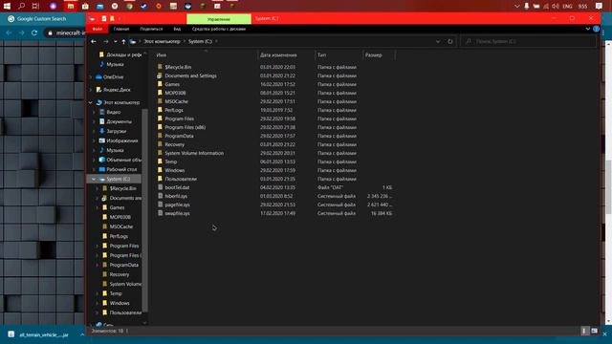
Task: Go up one folder level in Explorer
Action: pyautogui.click(x=123, y=41)
